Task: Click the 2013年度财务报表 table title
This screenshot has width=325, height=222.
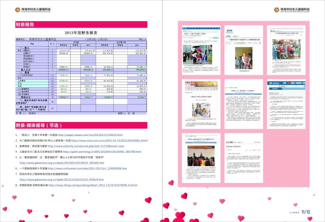Action: click(x=81, y=33)
